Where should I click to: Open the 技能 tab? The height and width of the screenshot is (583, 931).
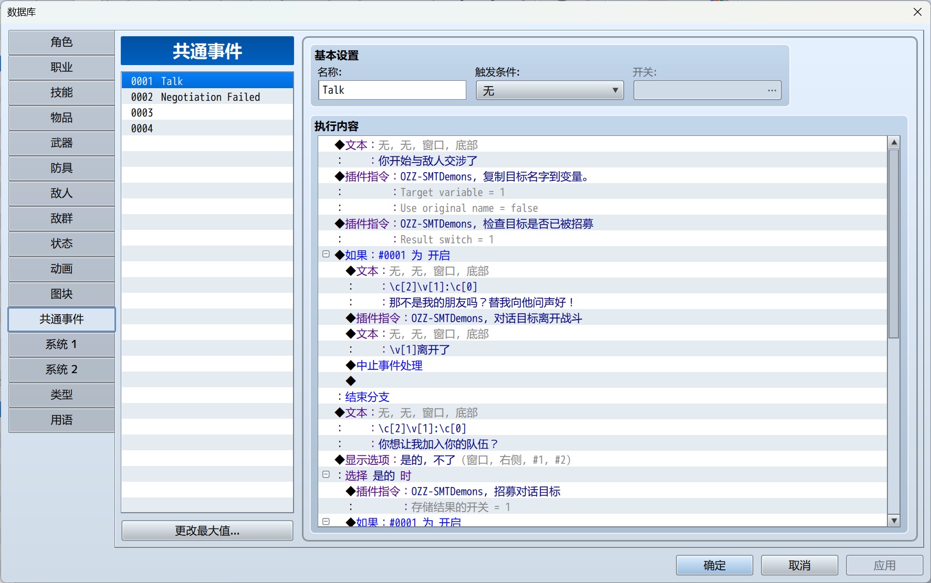[x=61, y=93]
